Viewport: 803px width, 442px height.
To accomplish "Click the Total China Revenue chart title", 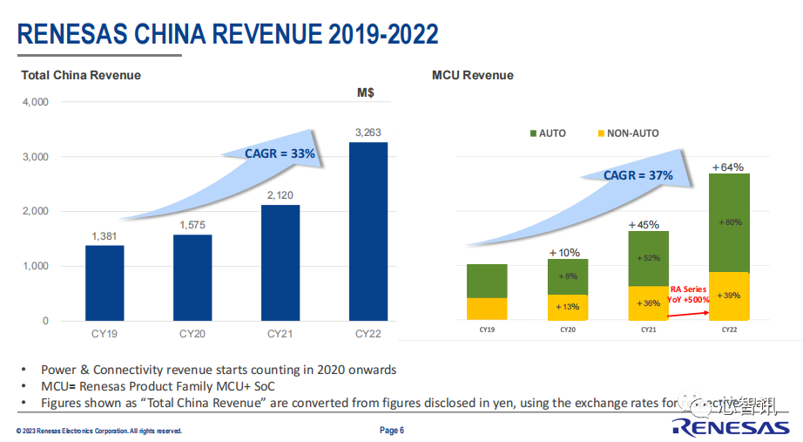I will click(81, 75).
